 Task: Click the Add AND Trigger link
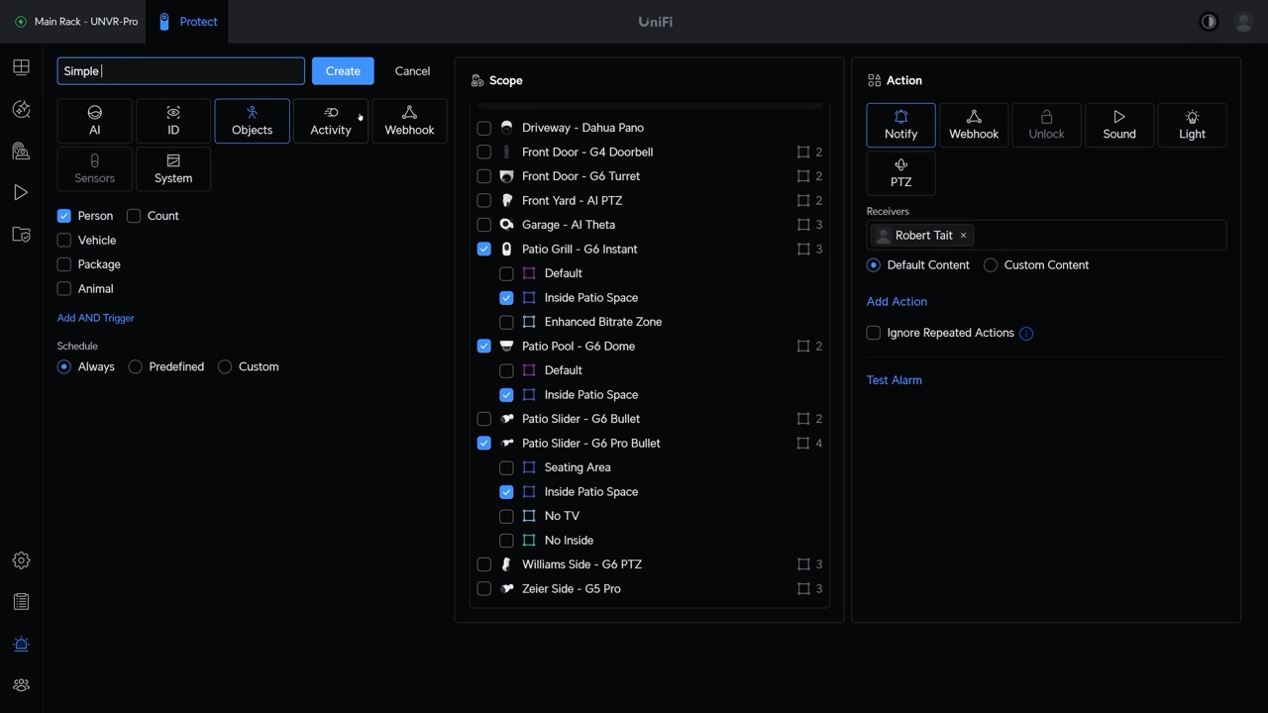pyautogui.click(x=96, y=318)
